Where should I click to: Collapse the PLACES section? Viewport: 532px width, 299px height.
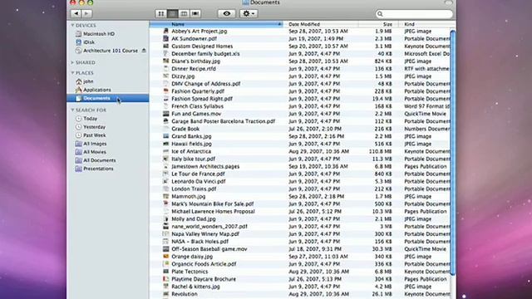click(x=72, y=73)
